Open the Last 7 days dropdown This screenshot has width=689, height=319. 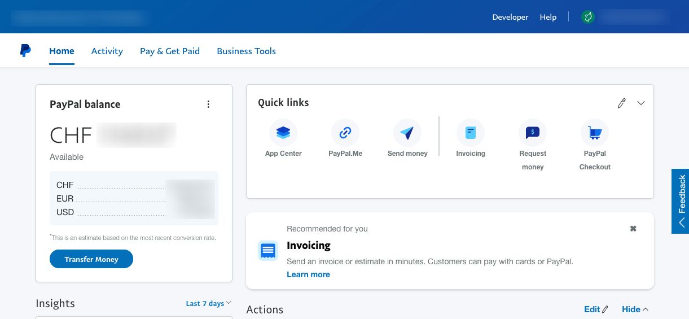click(209, 303)
